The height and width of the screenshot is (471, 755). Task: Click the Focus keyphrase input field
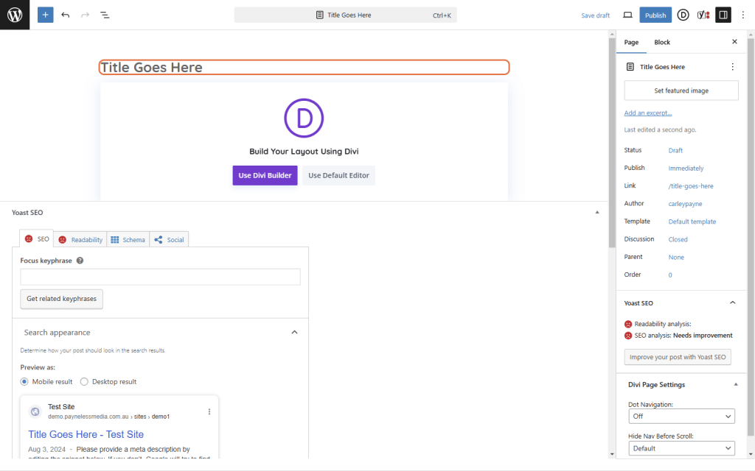[x=160, y=277]
